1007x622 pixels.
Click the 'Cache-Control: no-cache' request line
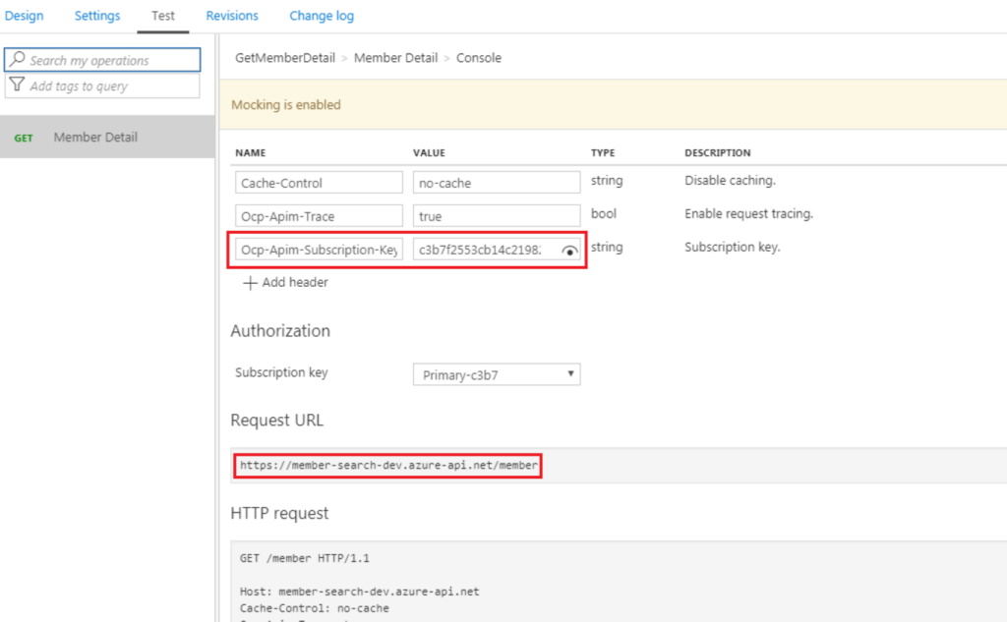tap(314, 608)
